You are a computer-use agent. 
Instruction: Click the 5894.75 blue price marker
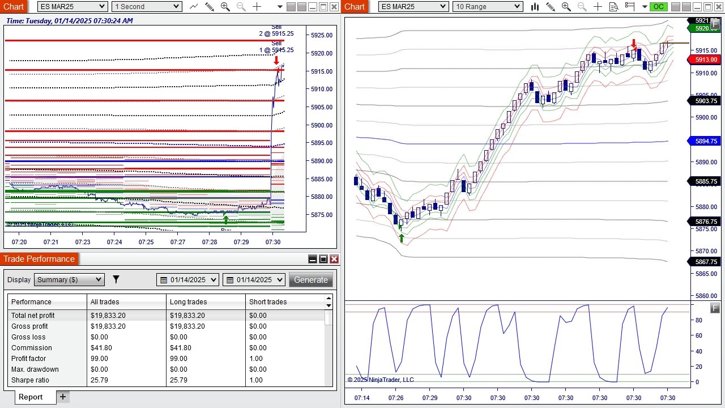pyautogui.click(x=705, y=141)
